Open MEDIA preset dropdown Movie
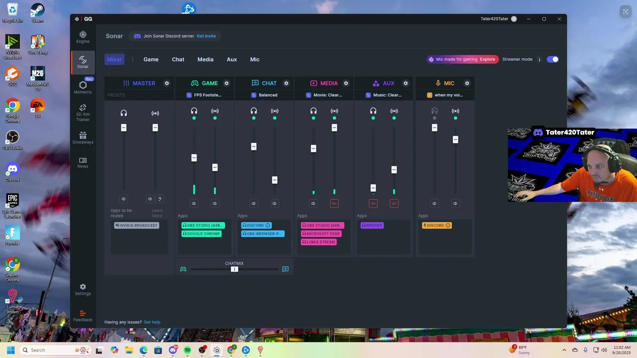 (324, 95)
